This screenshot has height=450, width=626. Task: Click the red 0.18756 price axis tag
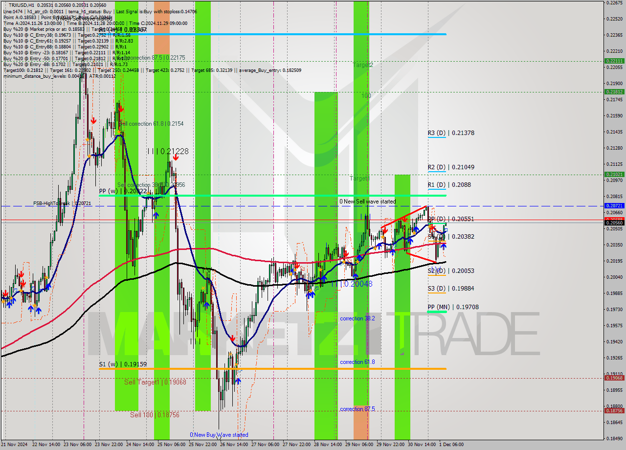[x=615, y=411]
